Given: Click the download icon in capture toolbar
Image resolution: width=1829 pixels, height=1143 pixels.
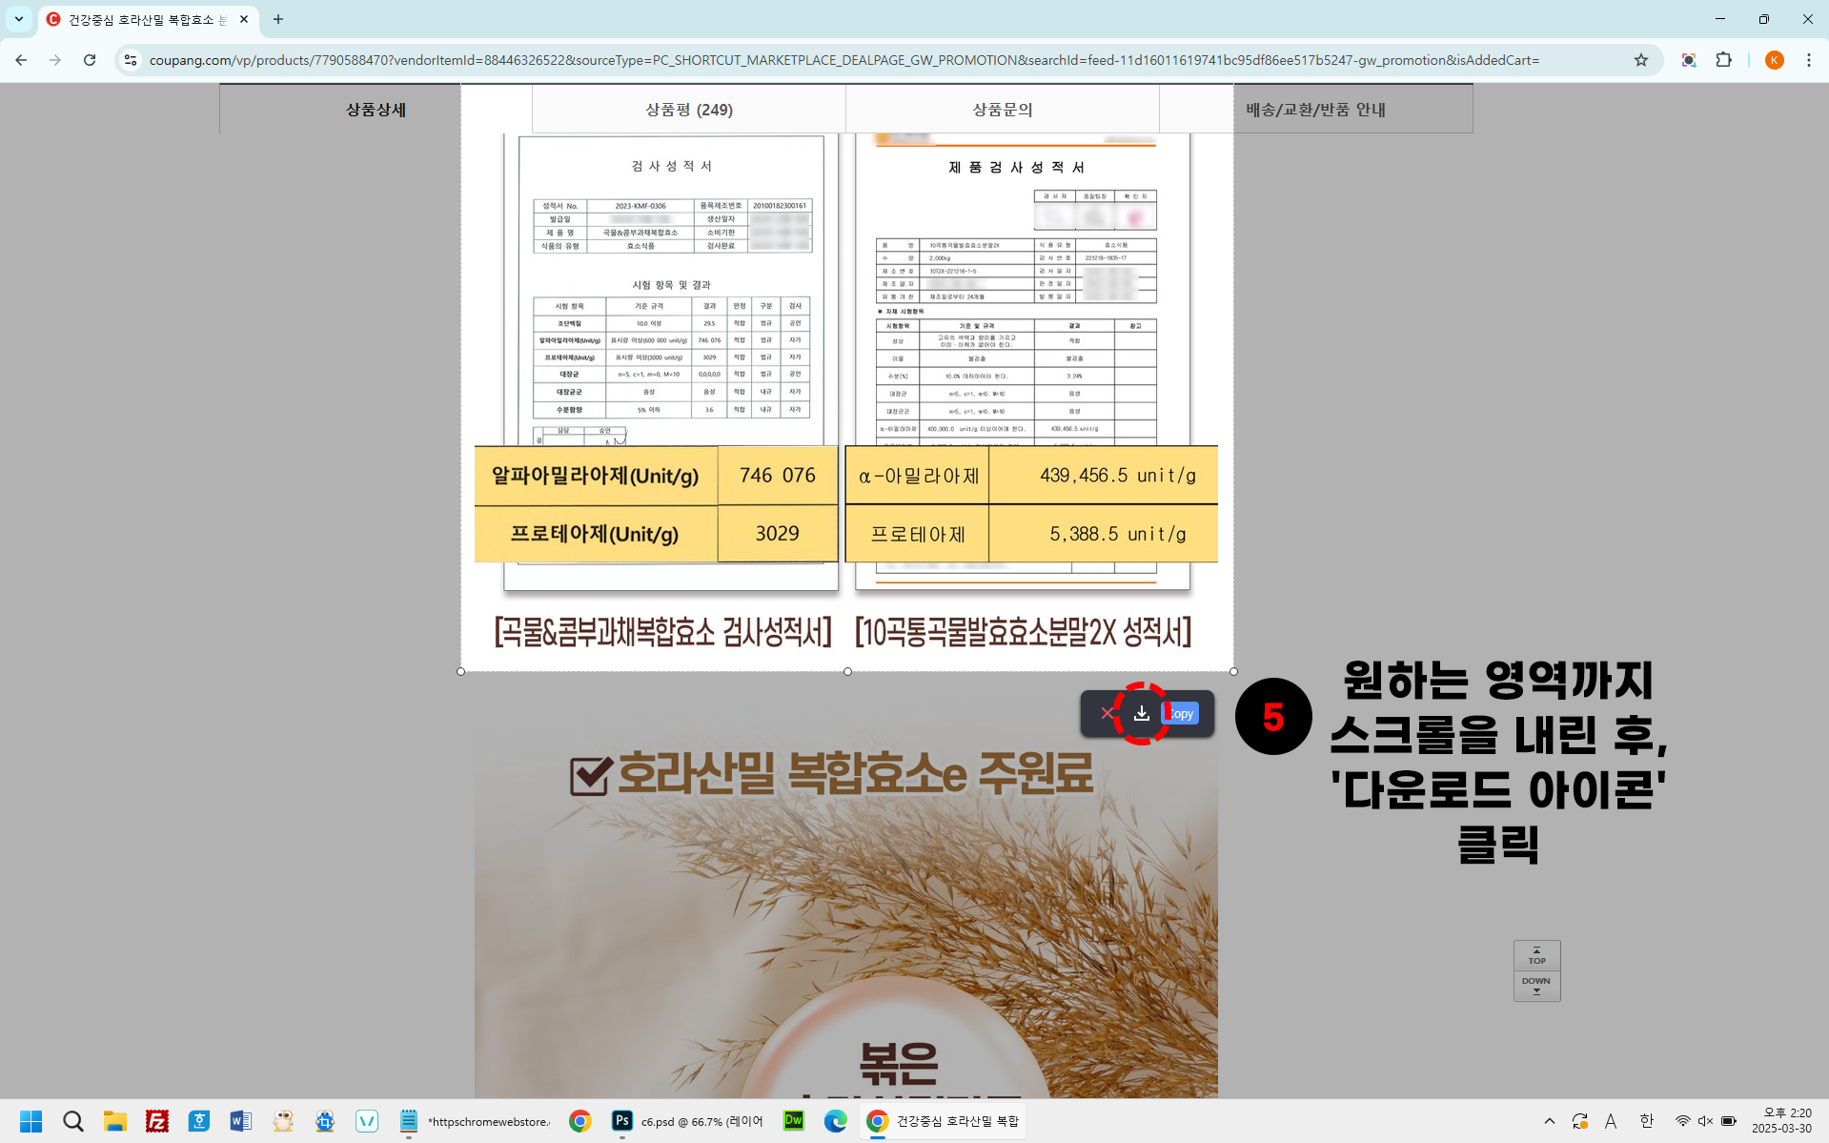Looking at the screenshot, I should pyautogui.click(x=1141, y=713).
